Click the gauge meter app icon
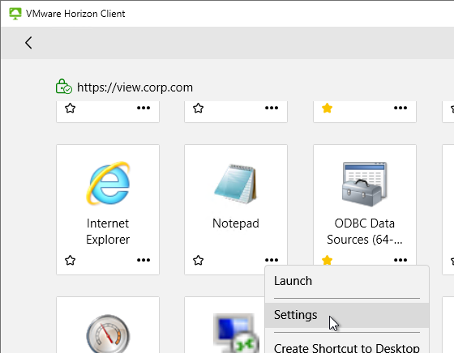This screenshot has width=454, height=353. click(x=108, y=334)
